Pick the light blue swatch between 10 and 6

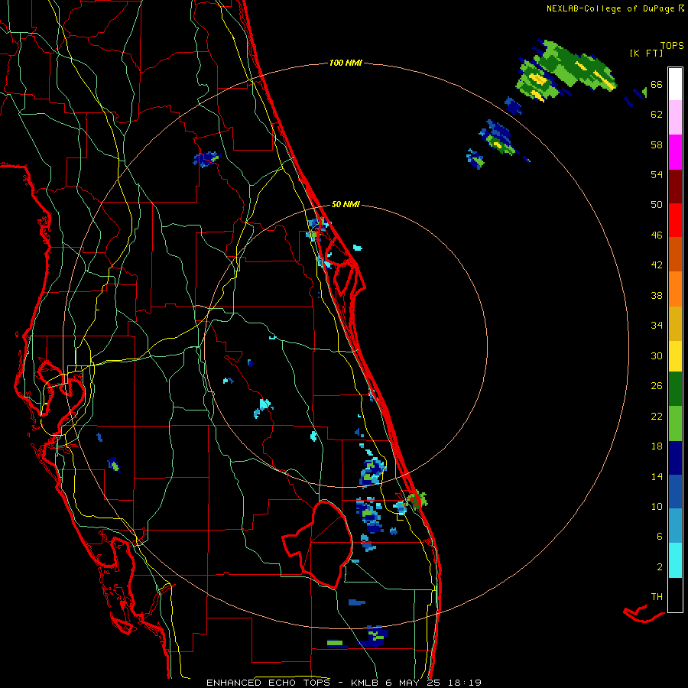point(675,526)
